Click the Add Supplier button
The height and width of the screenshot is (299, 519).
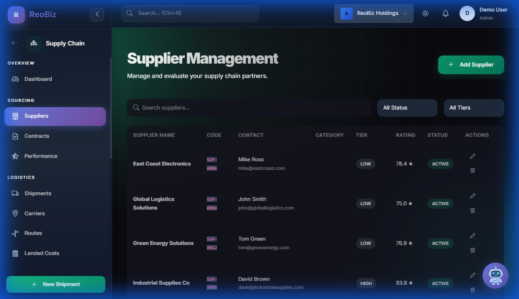471,65
